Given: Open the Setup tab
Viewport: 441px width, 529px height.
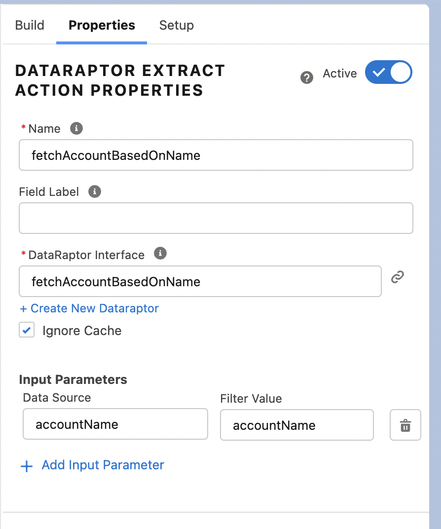Looking at the screenshot, I should pos(176,25).
